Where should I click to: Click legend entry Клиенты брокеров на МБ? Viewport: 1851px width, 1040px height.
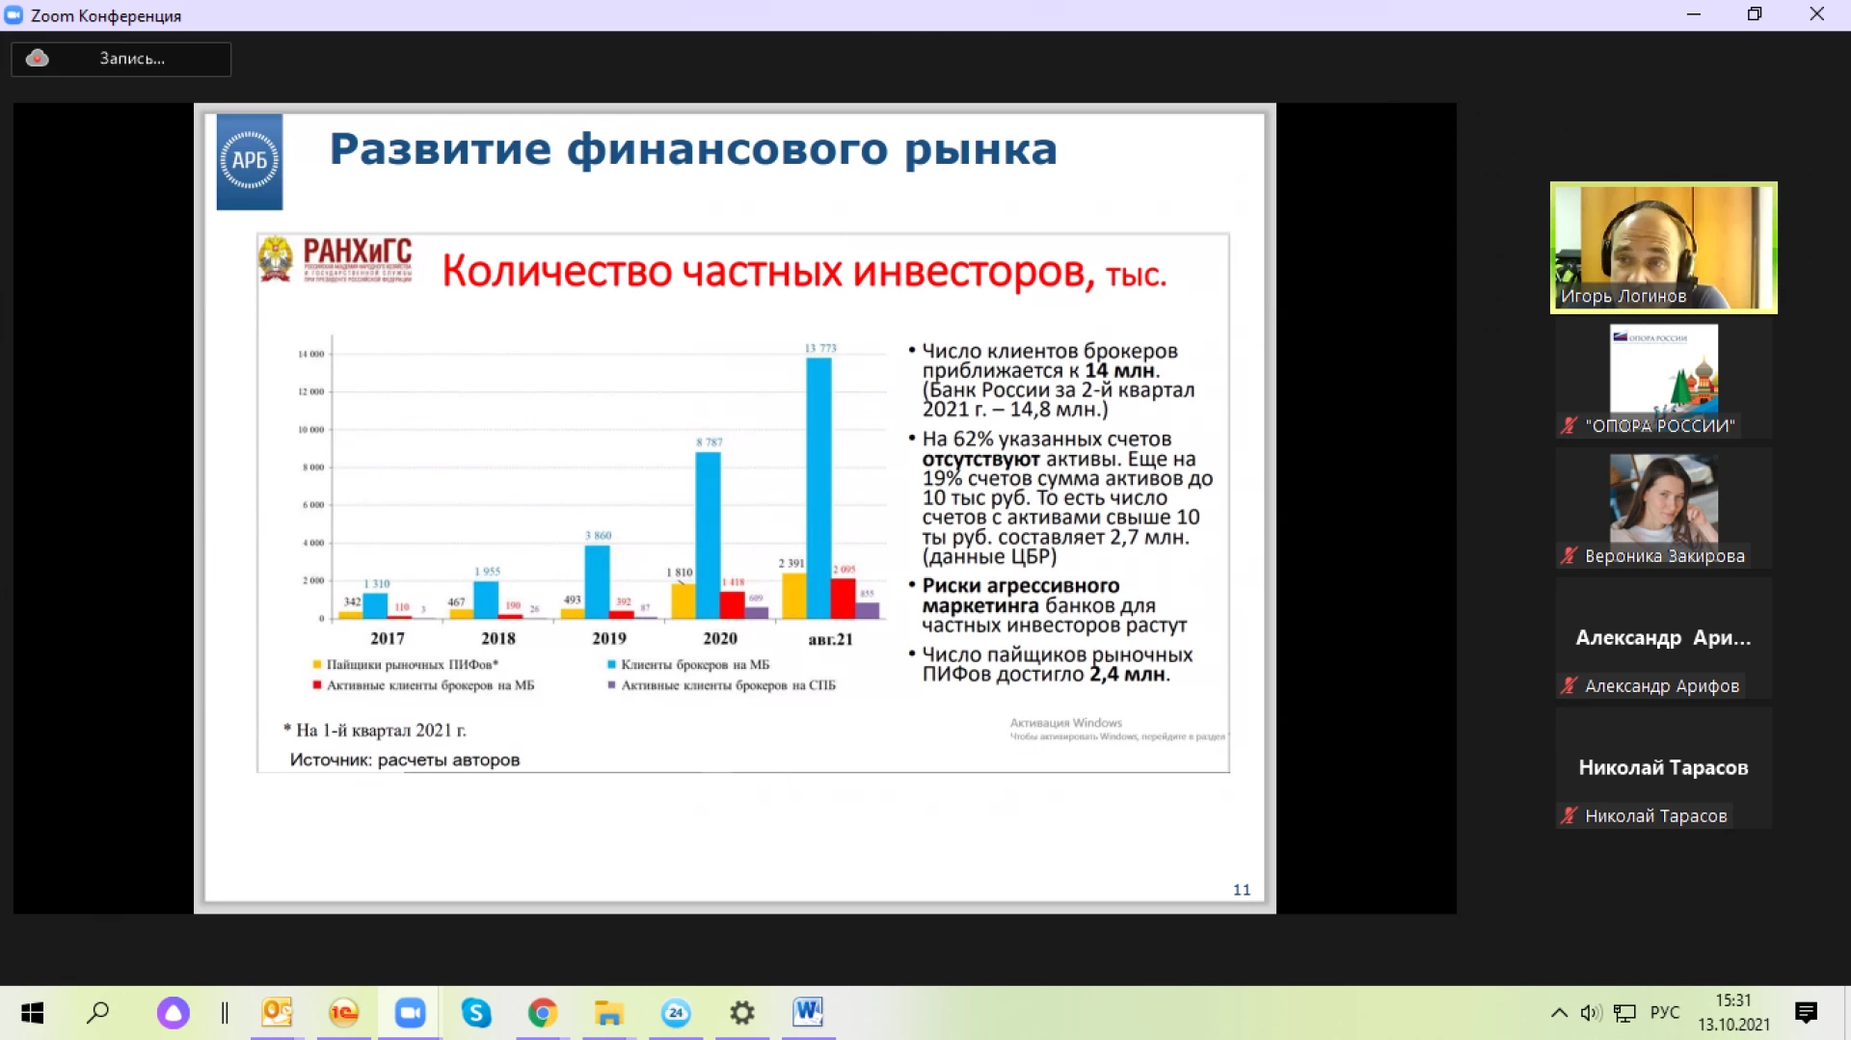point(688,664)
